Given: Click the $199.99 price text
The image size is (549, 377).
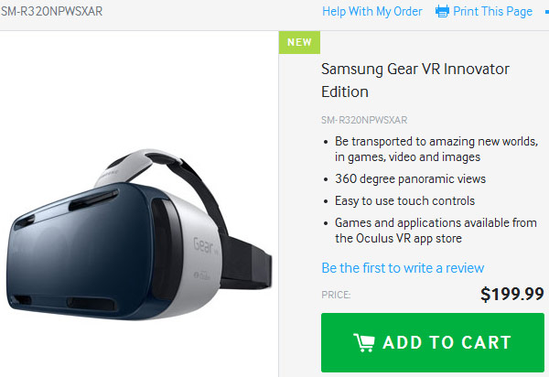Looking at the screenshot, I should click(x=512, y=294).
